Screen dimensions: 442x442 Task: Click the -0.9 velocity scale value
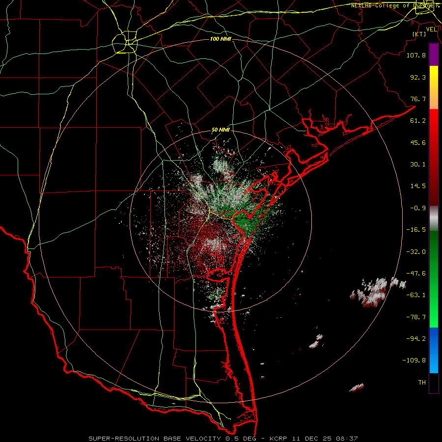pyautogui.click(x=418, y=208)
